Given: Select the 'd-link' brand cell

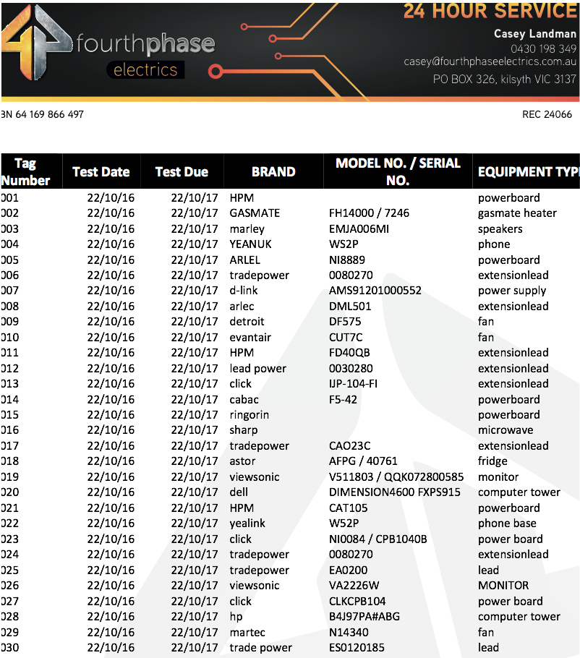Looking at the screenshot, I should click(244, 291).
